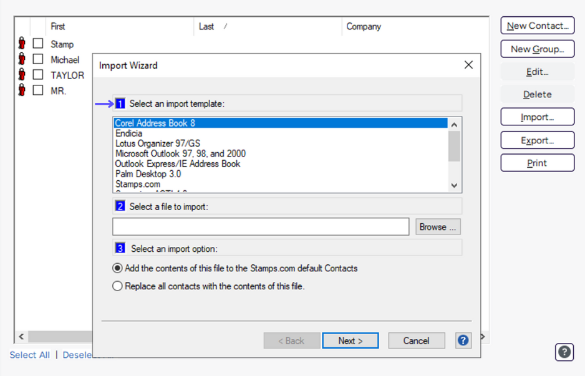Click the red contact icon beside MR.
Screen dimensions: 585x376
[x=22, y=90]
